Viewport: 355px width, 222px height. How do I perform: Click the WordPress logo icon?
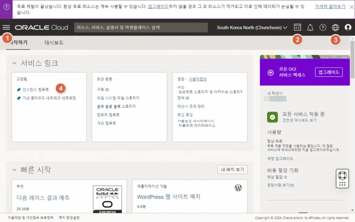tap(238, 188)
